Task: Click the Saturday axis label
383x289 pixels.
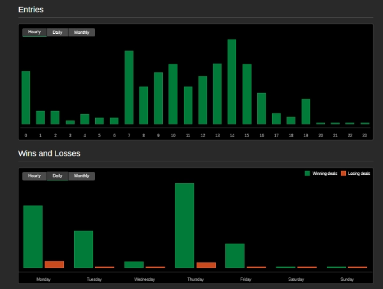Action: [x=296, y=279]
